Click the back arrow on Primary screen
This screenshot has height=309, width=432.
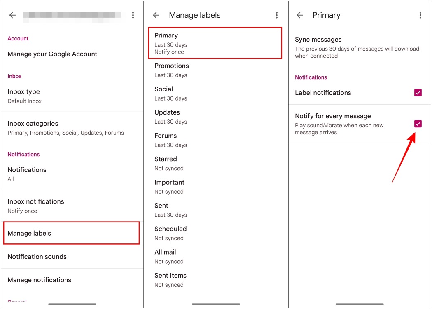click(x=299, y=15)
